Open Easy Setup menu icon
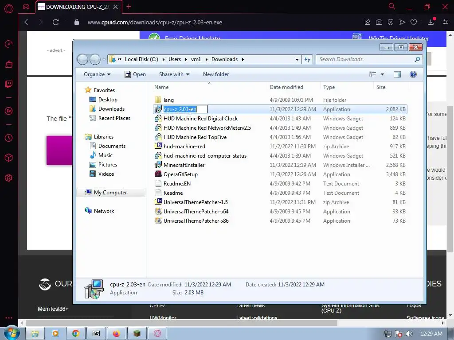 [446, 22]
